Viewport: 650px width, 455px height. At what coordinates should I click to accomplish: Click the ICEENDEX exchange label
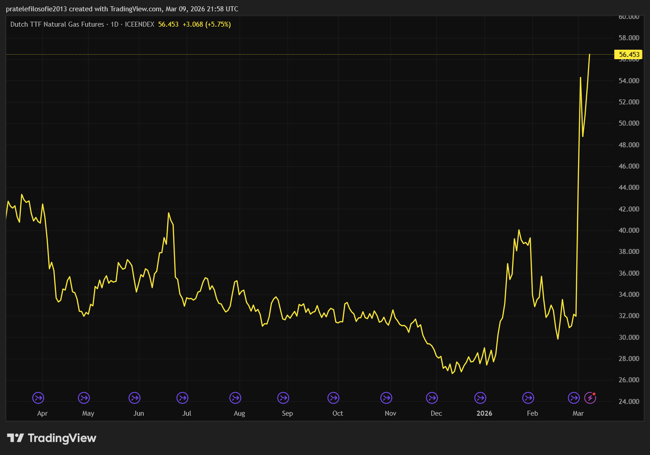pyautogui.click(x=140, y=24)
